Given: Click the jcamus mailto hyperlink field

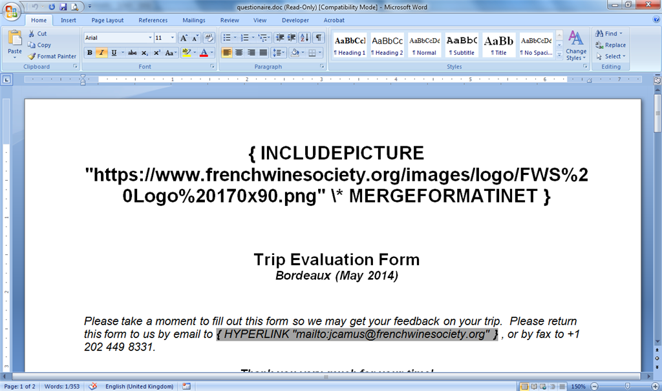Looking at the screenshot, I should point(357,334).
